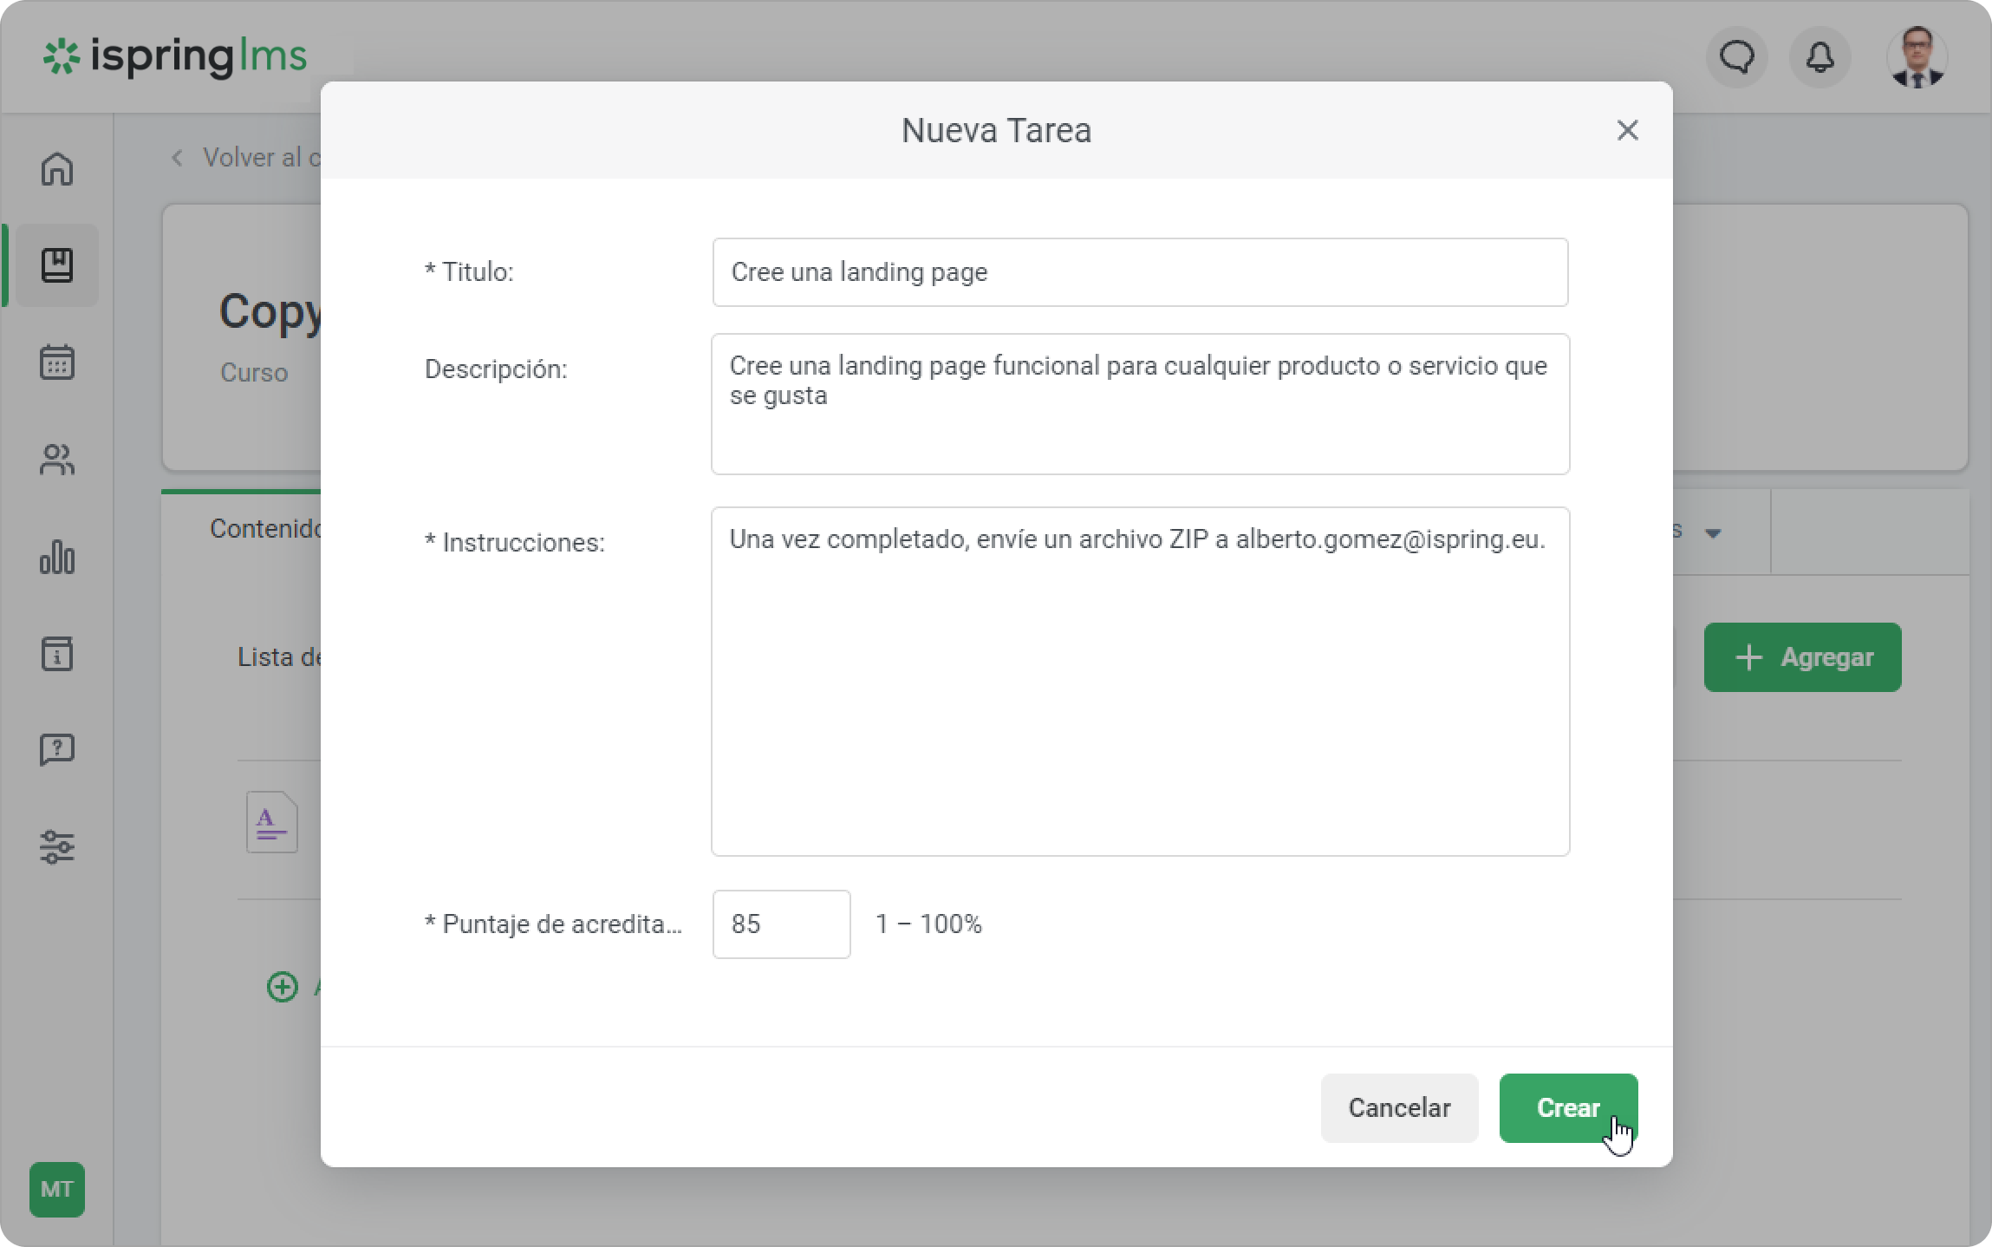Click into the Instrucciones text area
1992x1247 pixels.
pyautogui.click(x=1139, y=682)
